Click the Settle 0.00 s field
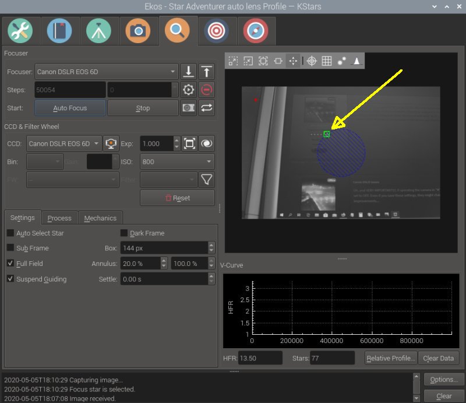Viewport: 466px width, 403px height. tap(164, 279)
